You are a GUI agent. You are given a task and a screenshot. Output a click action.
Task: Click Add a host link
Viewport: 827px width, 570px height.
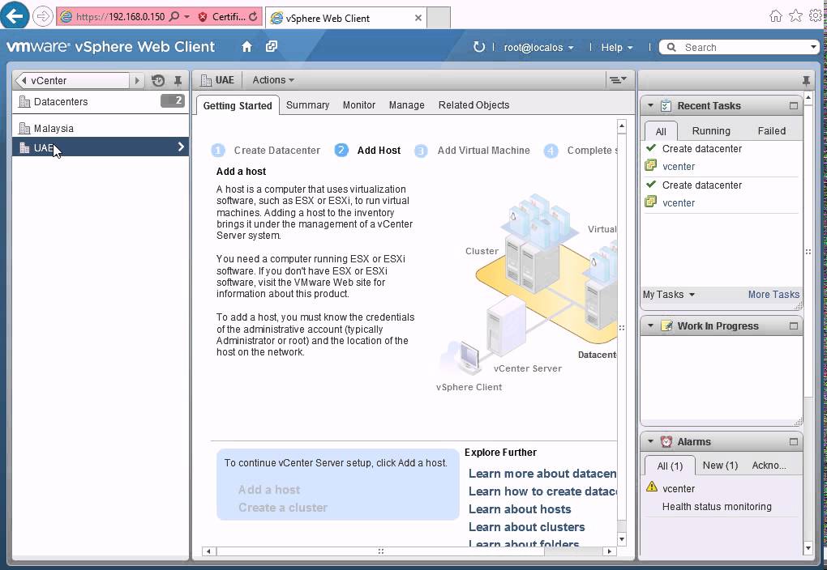(x=269, y=490)
